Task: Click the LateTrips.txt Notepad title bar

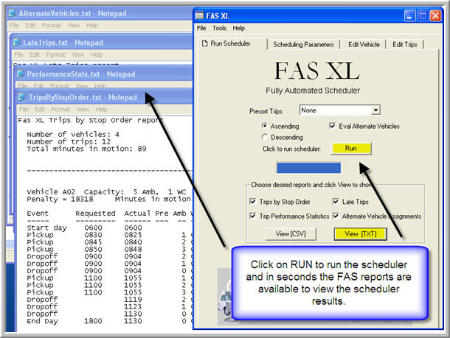Action: tap(102, 43)
